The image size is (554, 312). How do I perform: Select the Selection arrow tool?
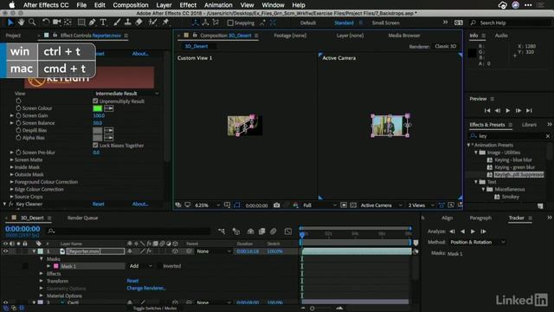coord(10,23)
